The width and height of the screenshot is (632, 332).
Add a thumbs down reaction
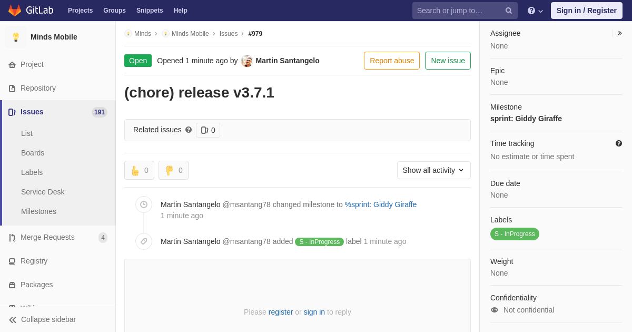(x=173, y=170)
